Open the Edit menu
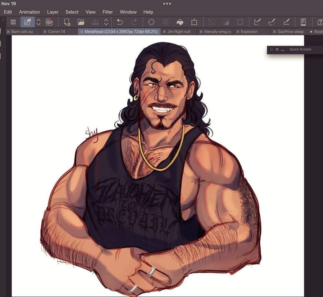This screenshot has width=323, height=297. 8,12
